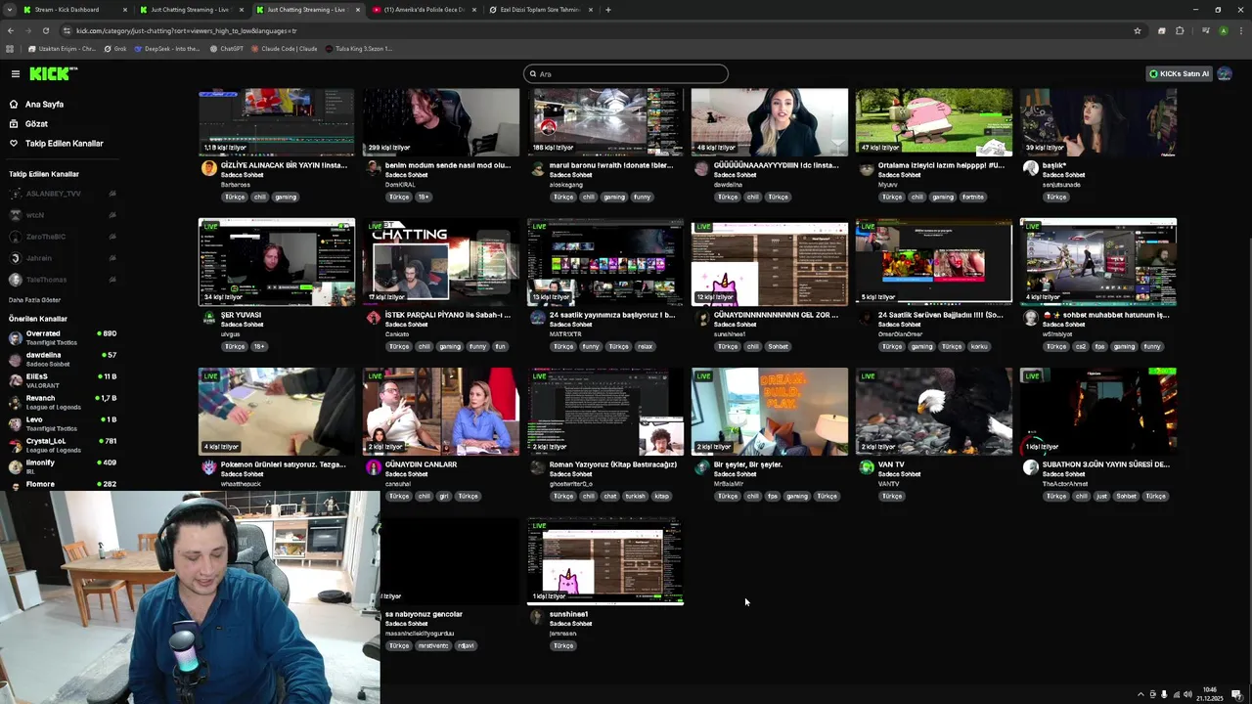Reload the page
1252x704 pixels.
click(x=45, y=30)
